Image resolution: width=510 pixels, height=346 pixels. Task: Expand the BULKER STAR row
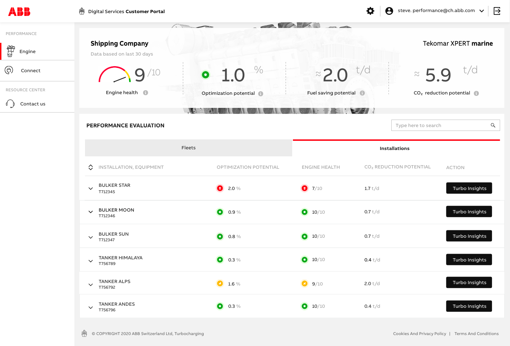[91, 189]
